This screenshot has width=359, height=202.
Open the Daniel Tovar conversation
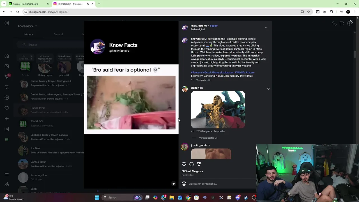point(49,110)
